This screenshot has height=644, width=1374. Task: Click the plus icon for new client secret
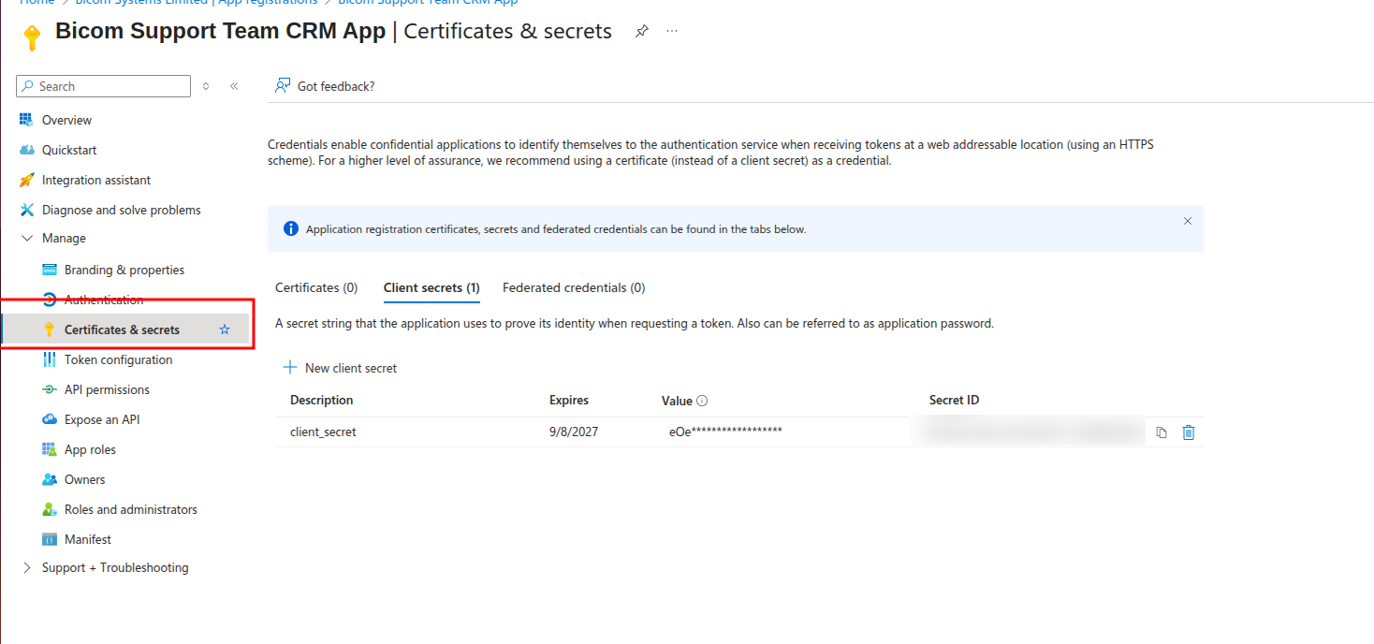(290, 368)
